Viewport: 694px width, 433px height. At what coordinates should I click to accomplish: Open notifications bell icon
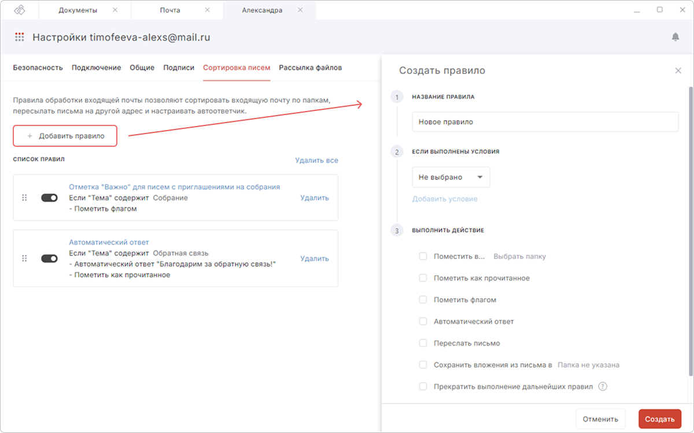[675, 37]
